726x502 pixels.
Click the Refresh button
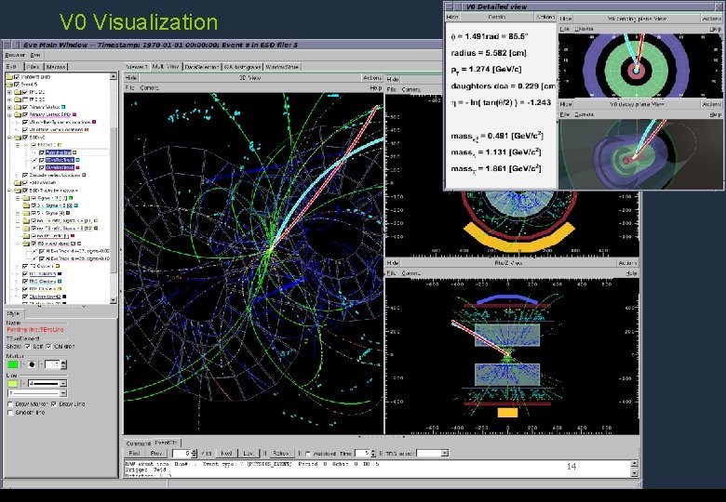pos(281,454)
